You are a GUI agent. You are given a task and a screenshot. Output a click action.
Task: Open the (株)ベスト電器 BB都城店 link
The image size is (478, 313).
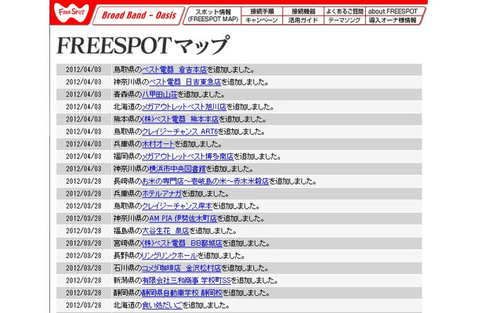(x=183, y=243)
